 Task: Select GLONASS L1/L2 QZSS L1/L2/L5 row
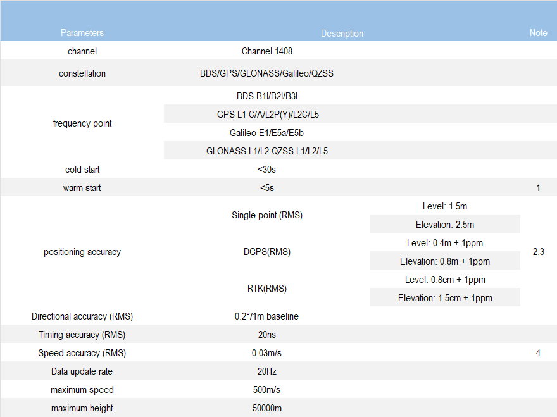tap(266, 151)
